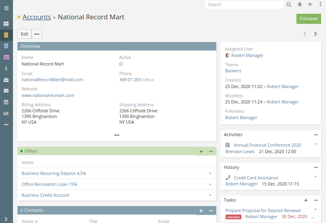Add a new task with the plus icon
This screenshot has height=223, width=326.
pos(306,200)
